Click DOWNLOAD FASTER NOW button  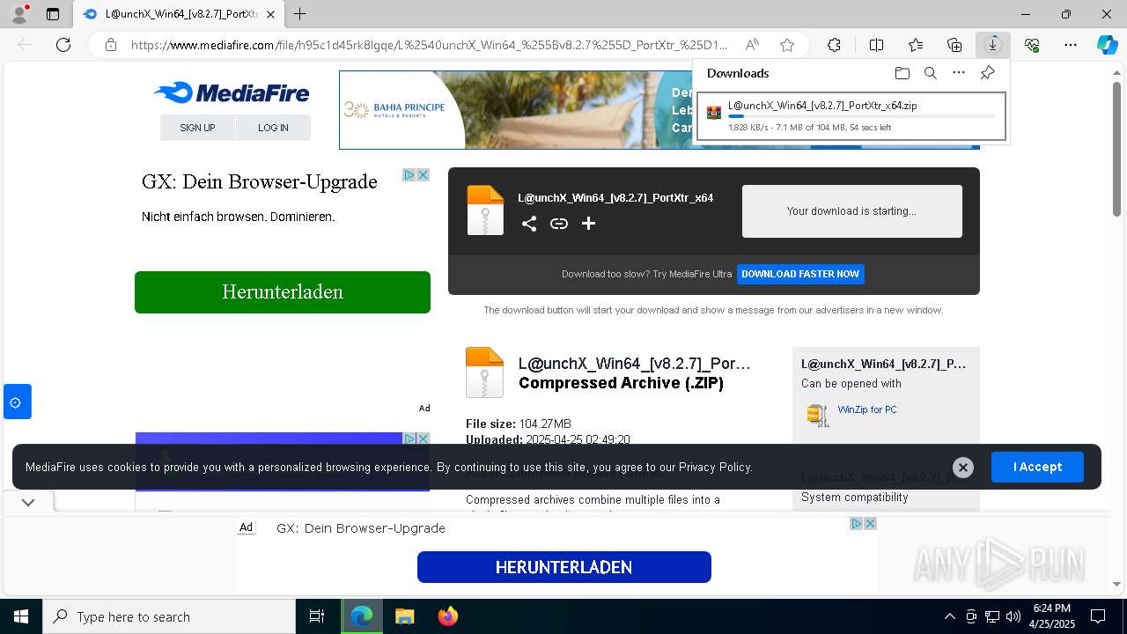pyautogui.click(x=800, y=274)
